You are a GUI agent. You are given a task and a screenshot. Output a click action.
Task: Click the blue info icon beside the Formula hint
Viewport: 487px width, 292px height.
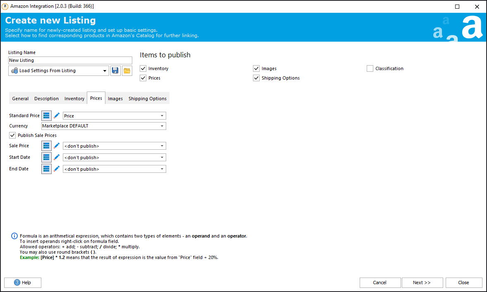pyautogui.click(x=14, y=236)
